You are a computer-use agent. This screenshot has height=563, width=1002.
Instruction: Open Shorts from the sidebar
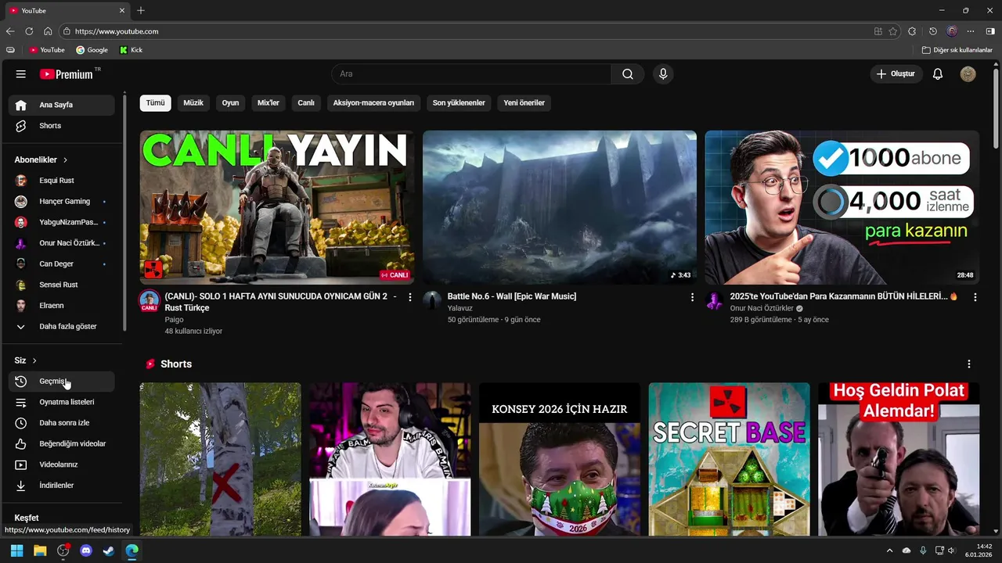tap(62, 126)
